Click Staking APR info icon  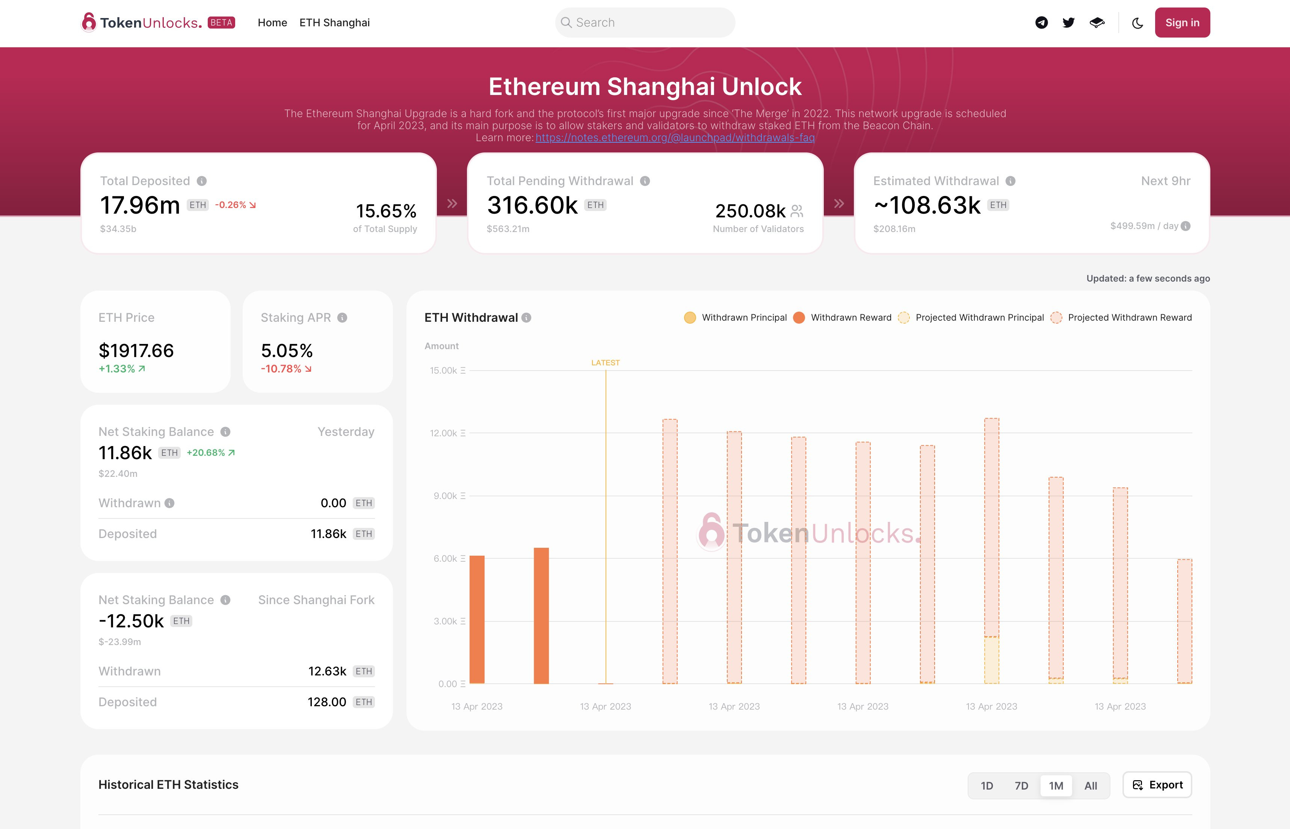point(342,318)
